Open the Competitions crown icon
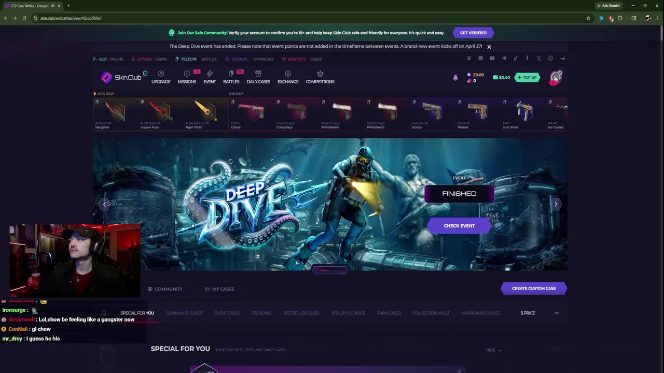 point(320,74)
